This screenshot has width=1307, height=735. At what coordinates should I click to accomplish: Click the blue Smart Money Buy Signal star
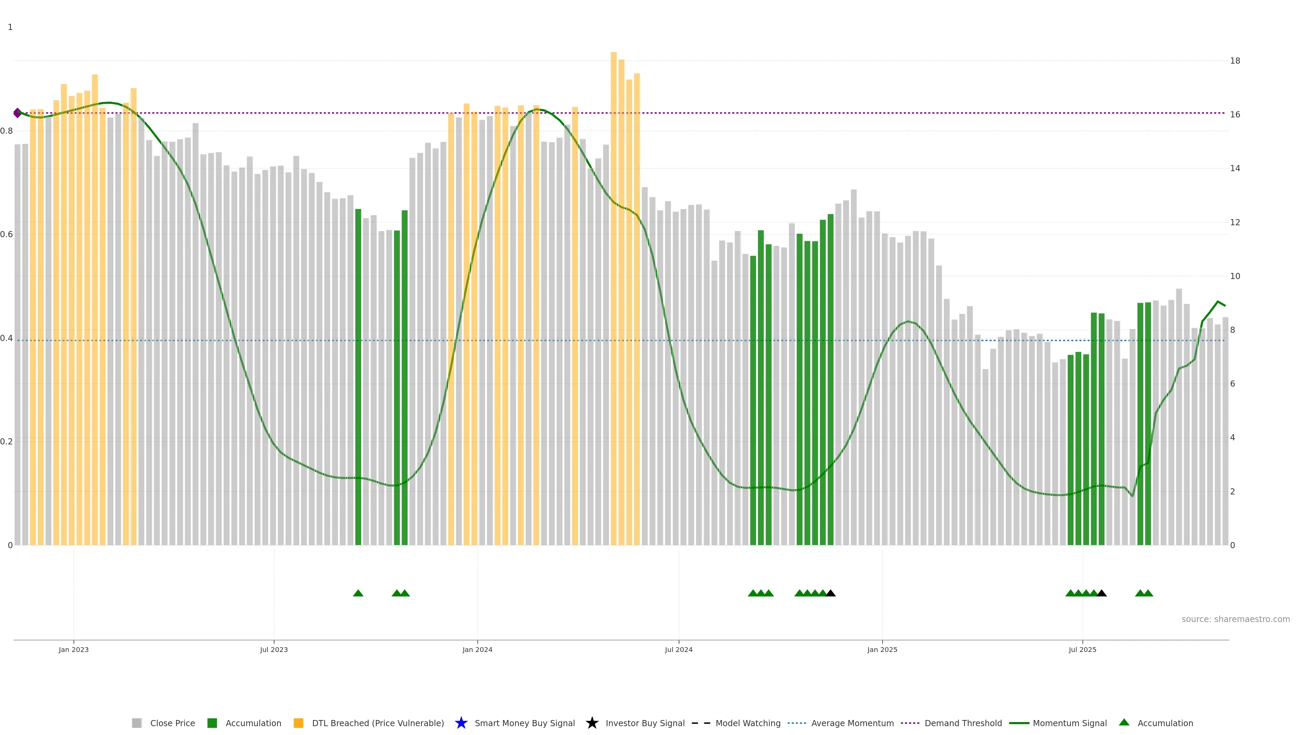point(461,723)
